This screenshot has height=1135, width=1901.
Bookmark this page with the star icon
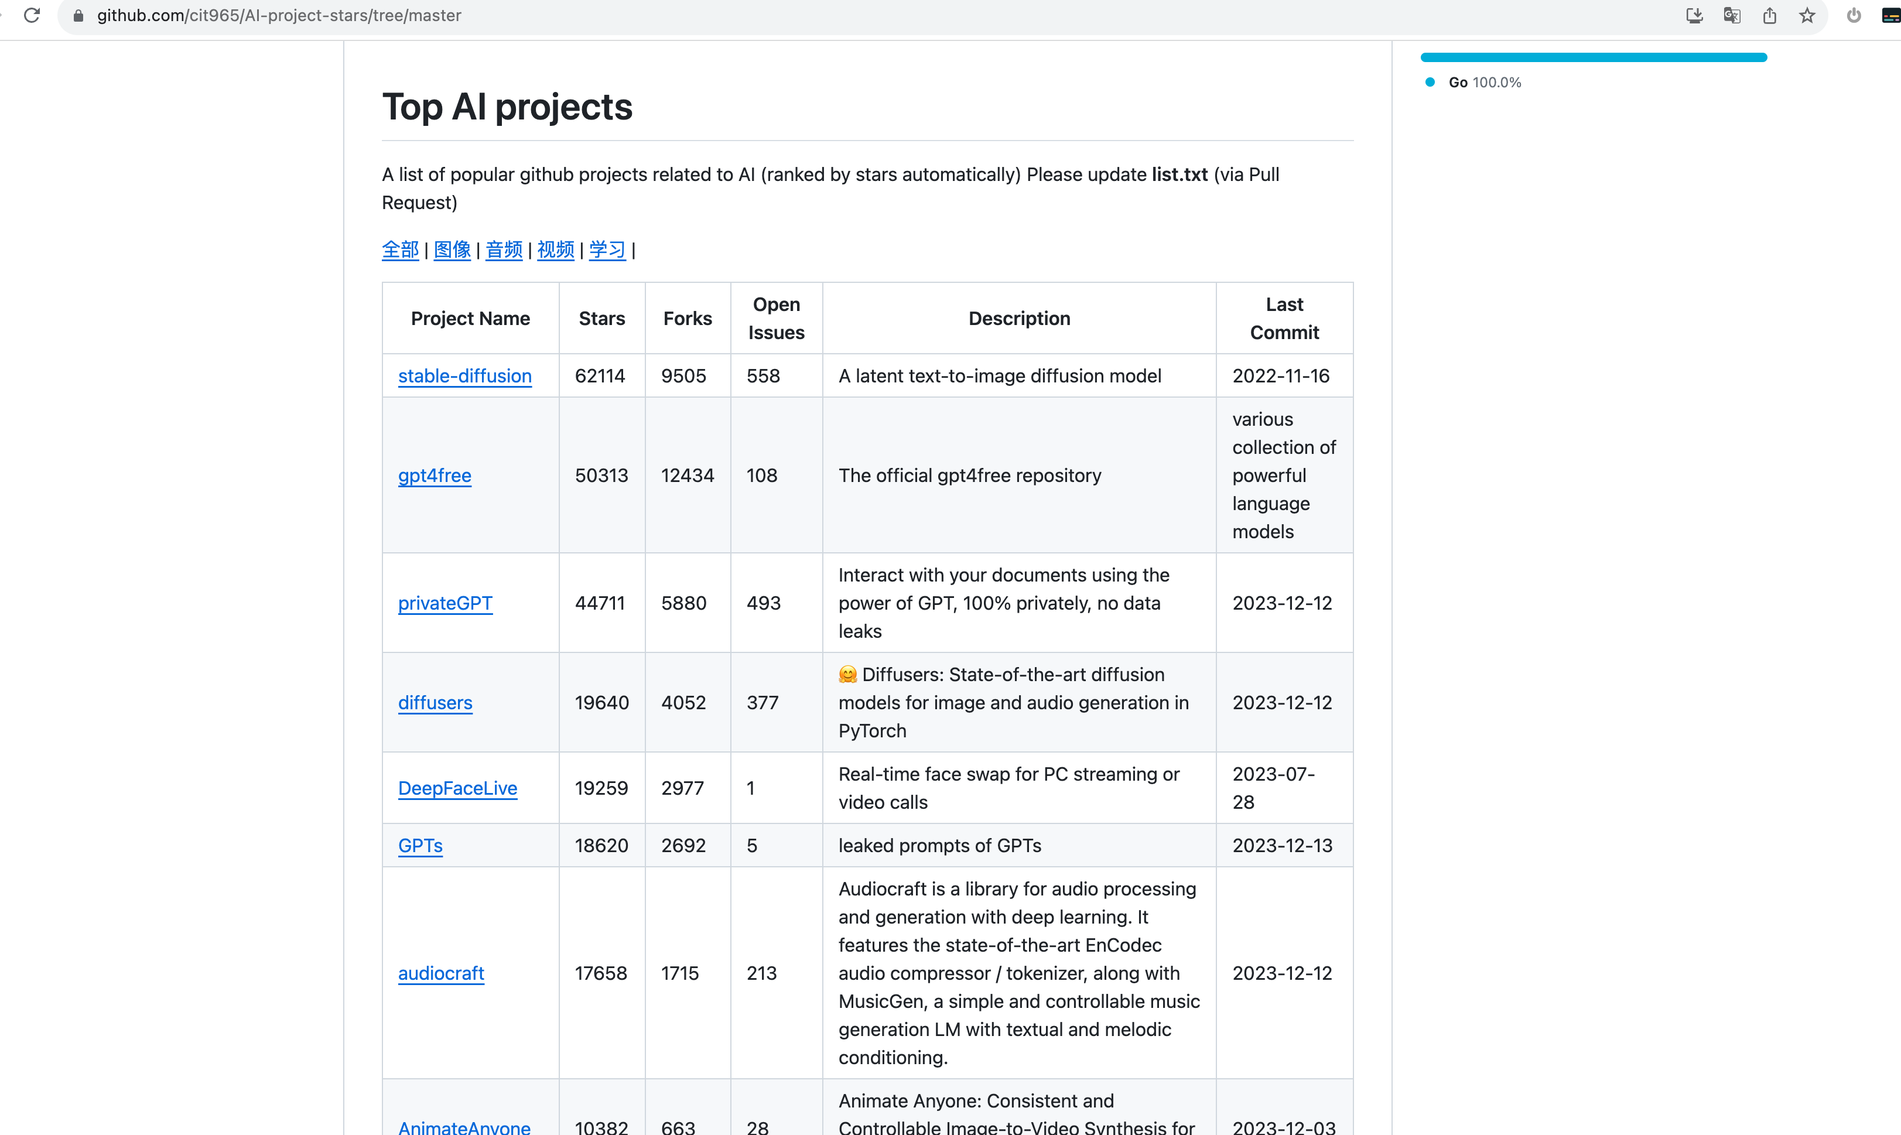pos(1807,15)
